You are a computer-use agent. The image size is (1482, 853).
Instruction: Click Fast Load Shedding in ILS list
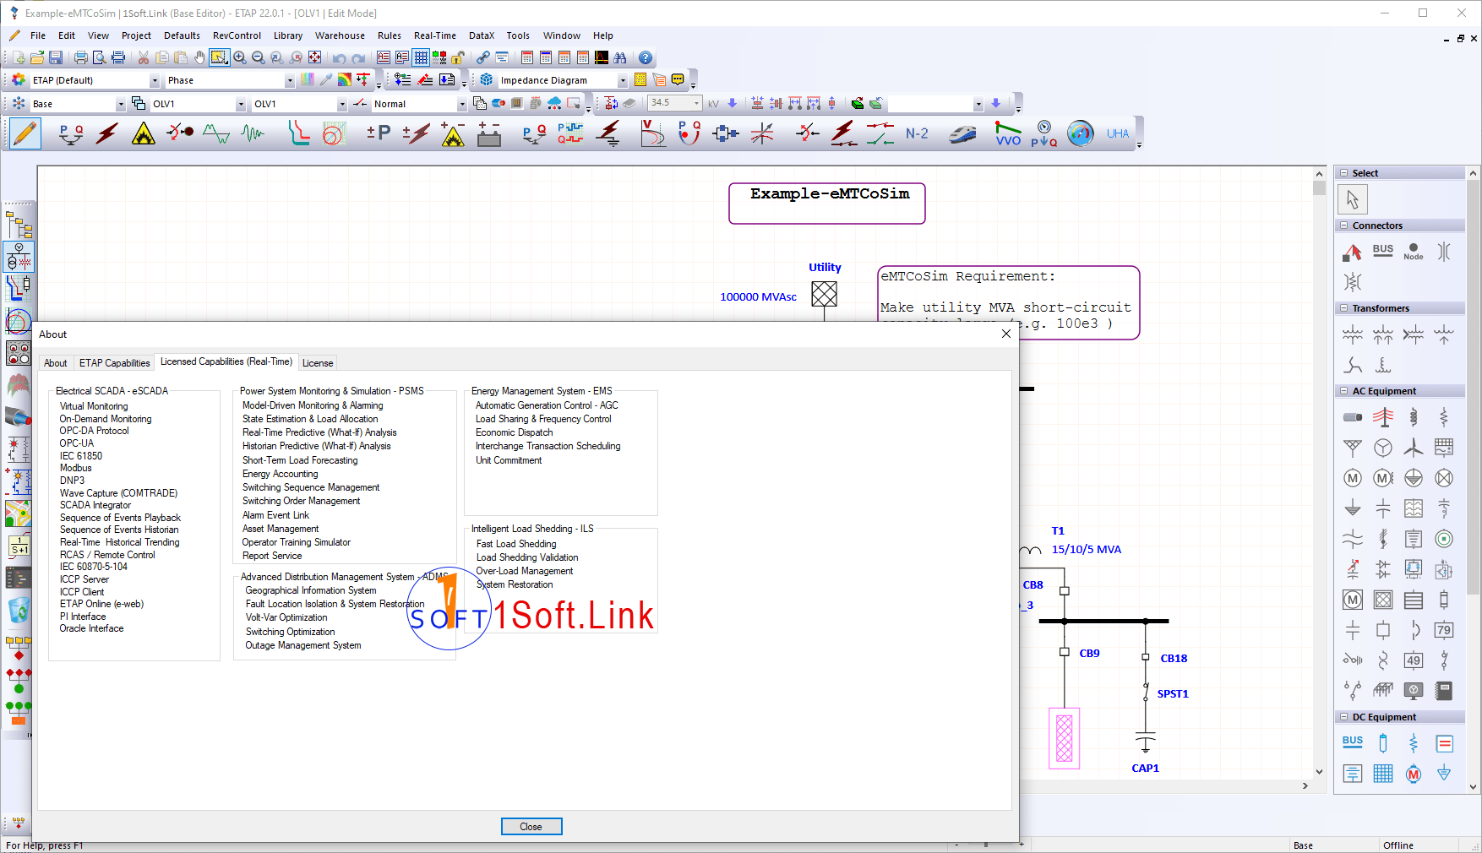(516, 544)
